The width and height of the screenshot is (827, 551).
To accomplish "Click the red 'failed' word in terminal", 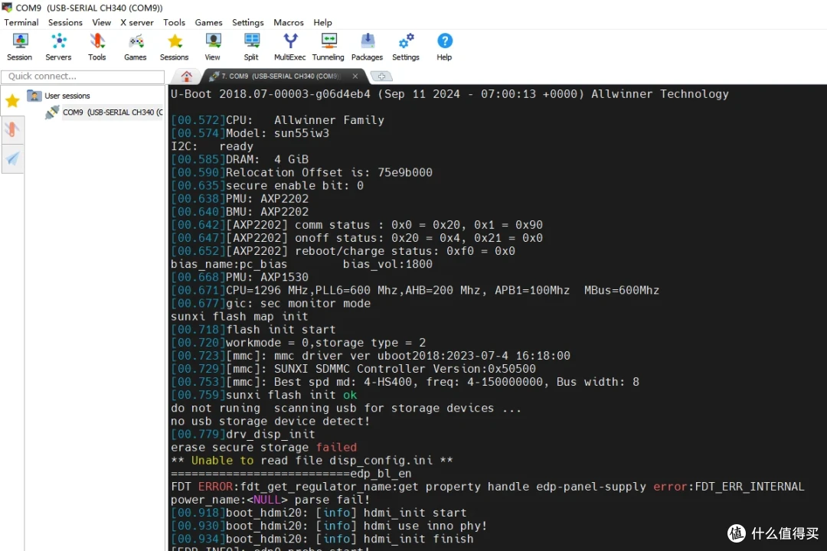I will (336, 447).
